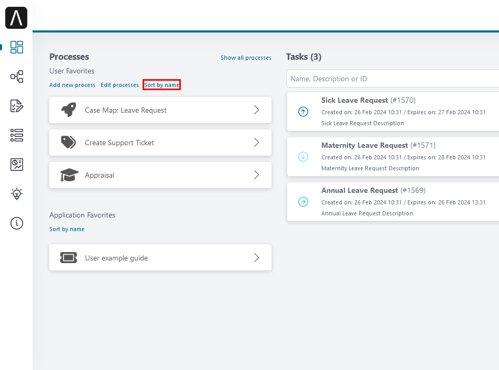
Task: Click the Edit processes link
Action: coord(120,85)
